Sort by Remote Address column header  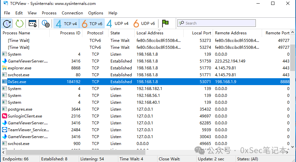[237, 33]
